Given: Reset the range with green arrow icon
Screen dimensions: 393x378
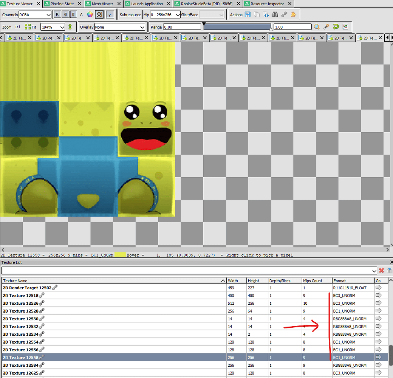Looking at the screenshot, I should 336,27.
